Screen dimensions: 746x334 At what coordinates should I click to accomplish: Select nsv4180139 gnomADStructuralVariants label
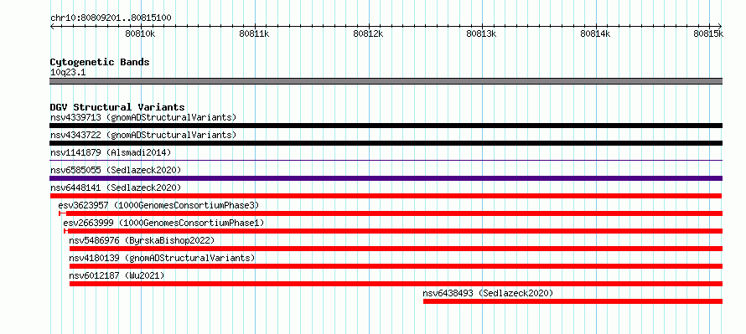162,258
